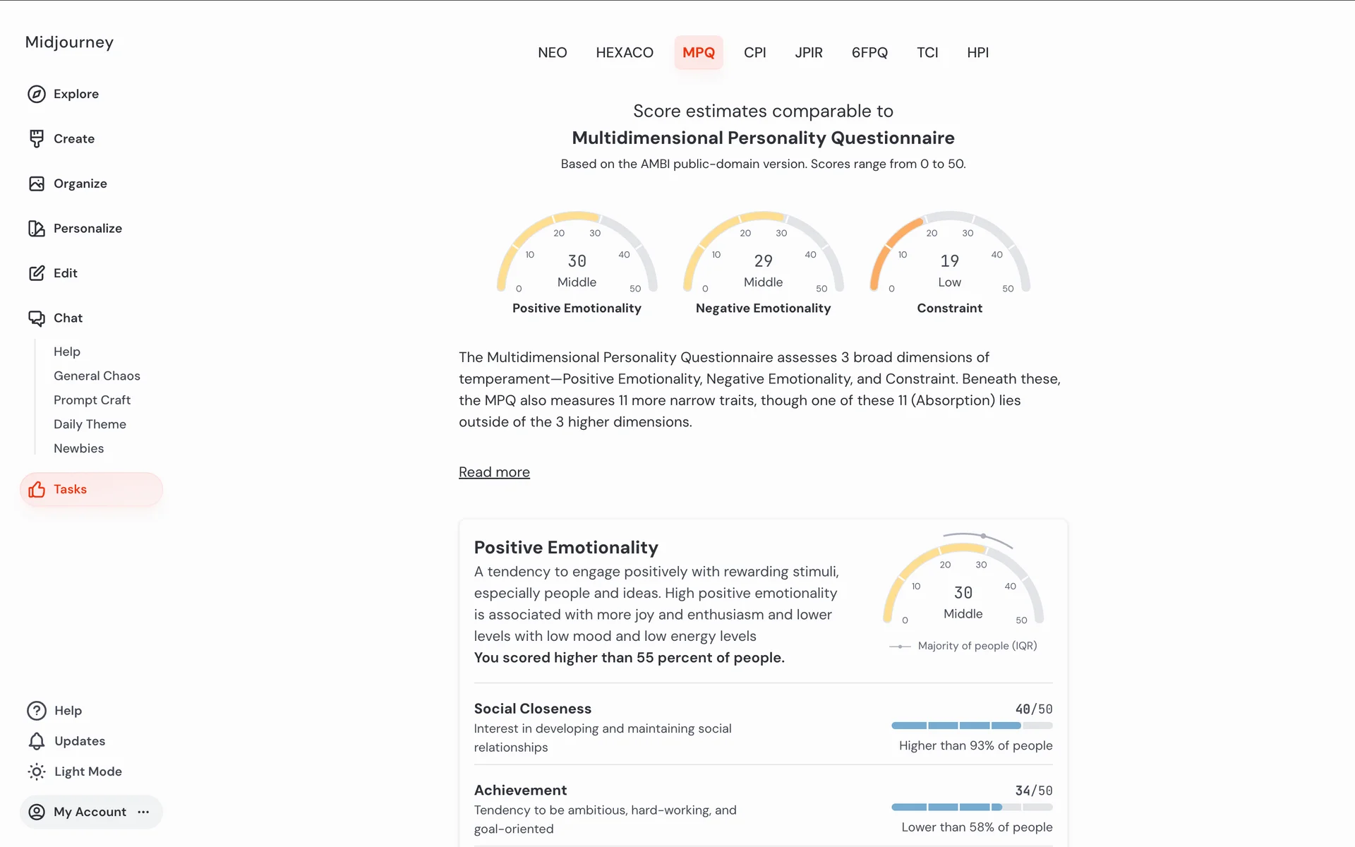Open the 6FPQ tab

[869, 52]
